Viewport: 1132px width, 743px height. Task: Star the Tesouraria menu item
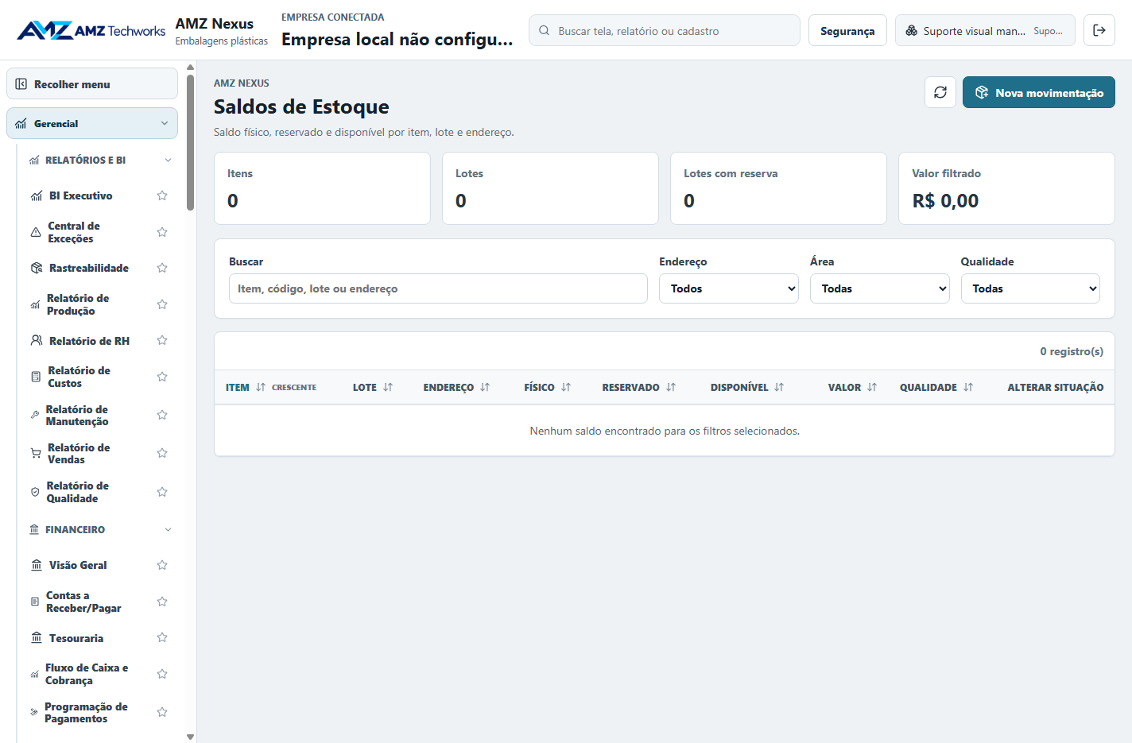coord(162,637)
